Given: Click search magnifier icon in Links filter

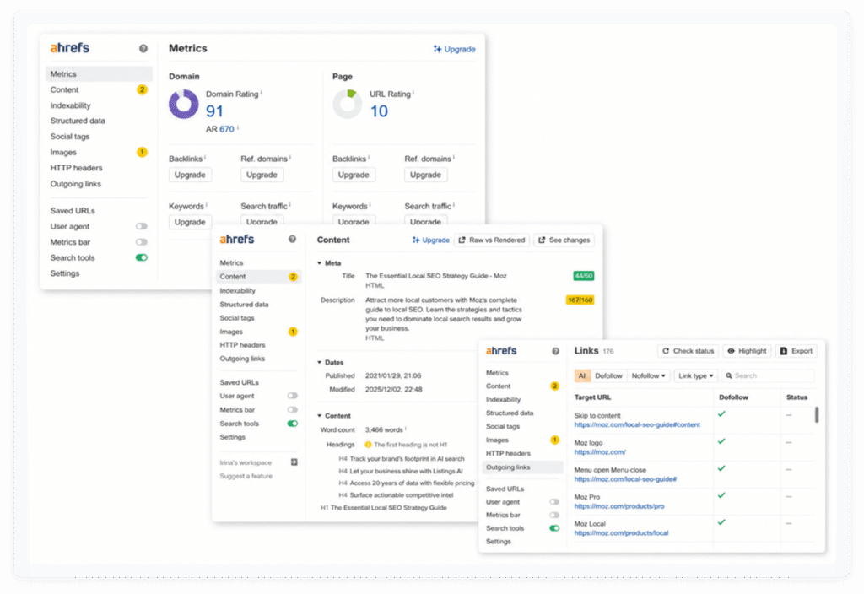Looking at the screenshot, I should pyautogui.click(x=729, y=375).
